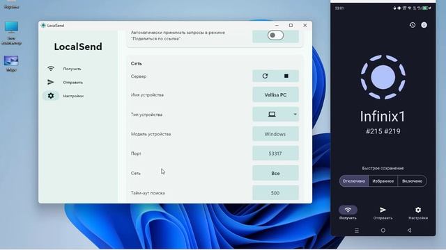
Task: Click the Модель устройства label
Action: point(151,134)
